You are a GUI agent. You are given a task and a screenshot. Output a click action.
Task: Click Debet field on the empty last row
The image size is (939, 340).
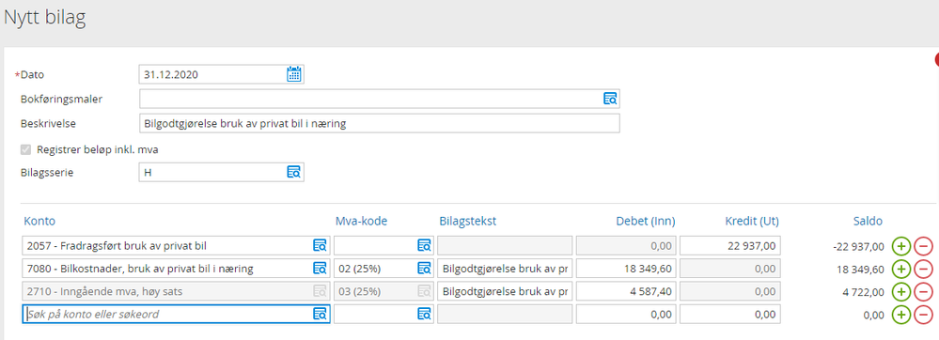point(626,314)
